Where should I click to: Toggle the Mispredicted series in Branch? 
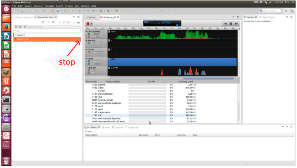(x=95, y=43)
